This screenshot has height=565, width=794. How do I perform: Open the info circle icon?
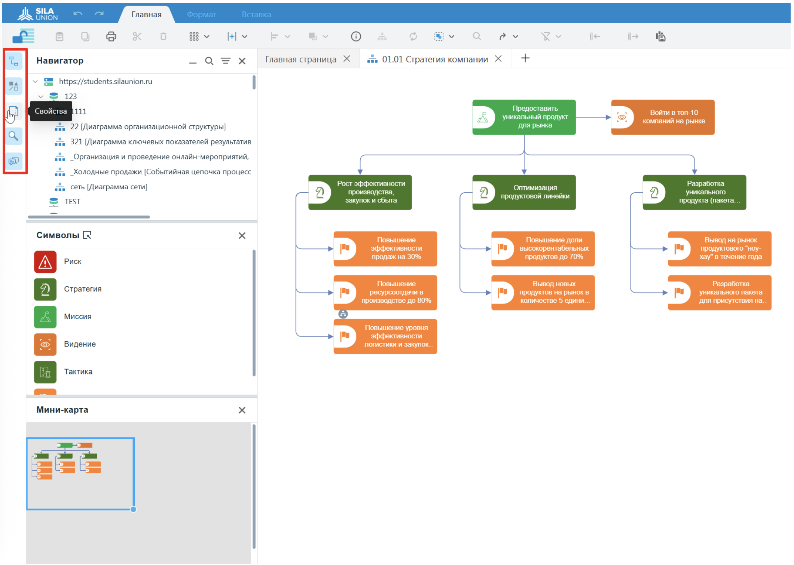355,36
